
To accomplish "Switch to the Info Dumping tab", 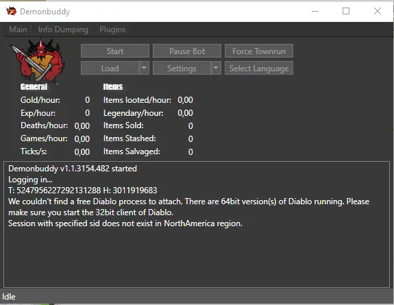I will [63, 29].
